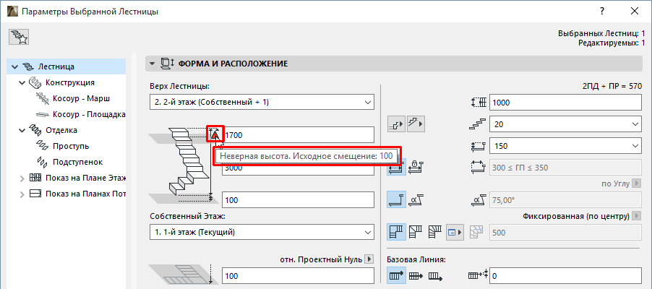Click the disabled winder offset field 500
The width and height of the screenshot is (652, 289).
point(566,233)
